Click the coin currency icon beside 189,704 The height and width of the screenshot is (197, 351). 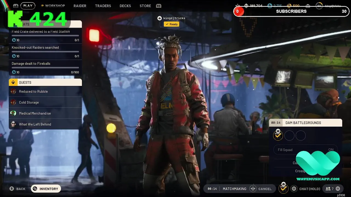[246, 6]
